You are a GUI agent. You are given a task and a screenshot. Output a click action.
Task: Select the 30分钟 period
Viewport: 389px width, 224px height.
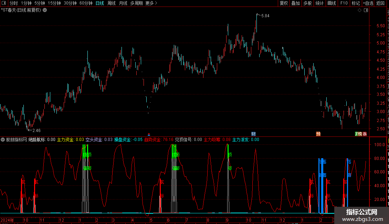pyautogui.click(x=70, y=3)
